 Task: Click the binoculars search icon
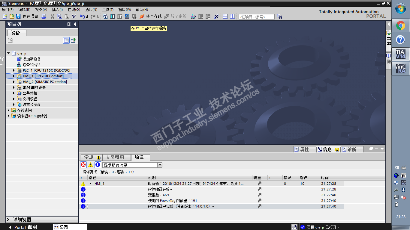click(280, 17)
